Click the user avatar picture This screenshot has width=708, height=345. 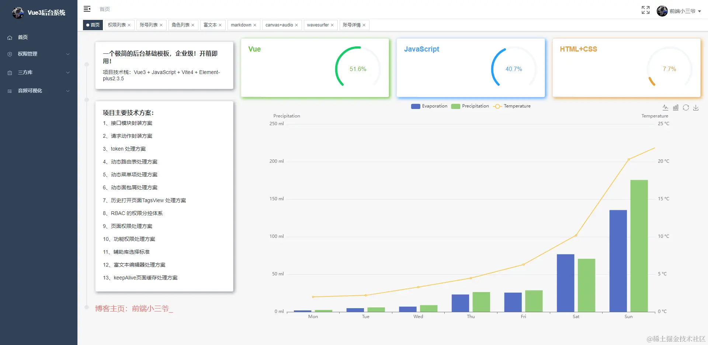pyautogui.click(x=662, y=11)
